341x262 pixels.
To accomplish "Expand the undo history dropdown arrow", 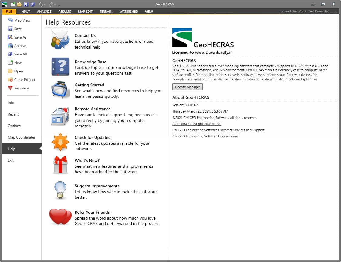I will (45, 5).
